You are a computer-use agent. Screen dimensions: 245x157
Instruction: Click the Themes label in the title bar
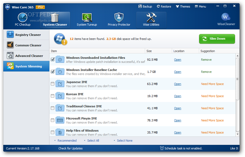(185, 6)
